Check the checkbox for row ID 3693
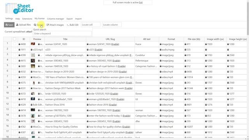This screenshot has height=140, width=249. coord(15,66)
